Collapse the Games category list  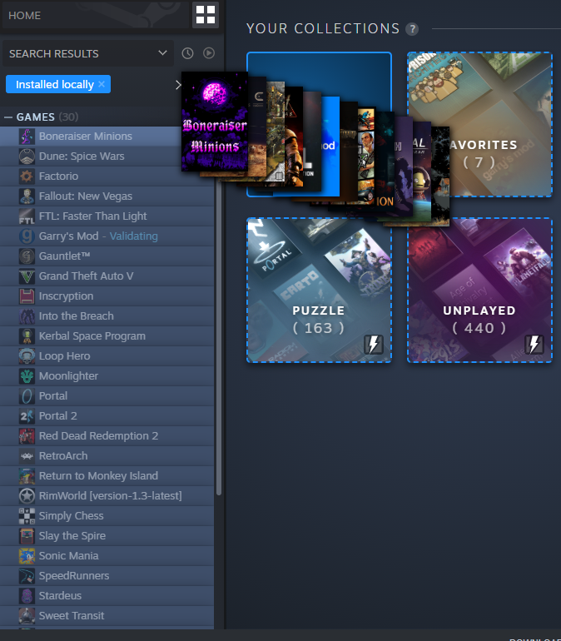(x=8, y=117)
